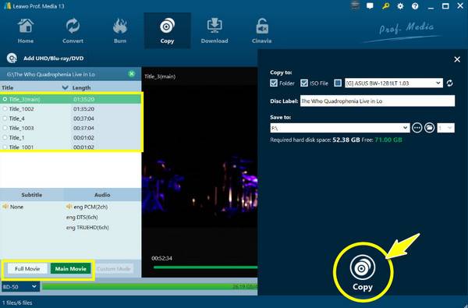Select the Title_1001 radio button
The width and height of the screenshot is (468, 308).
pos(5,147)
